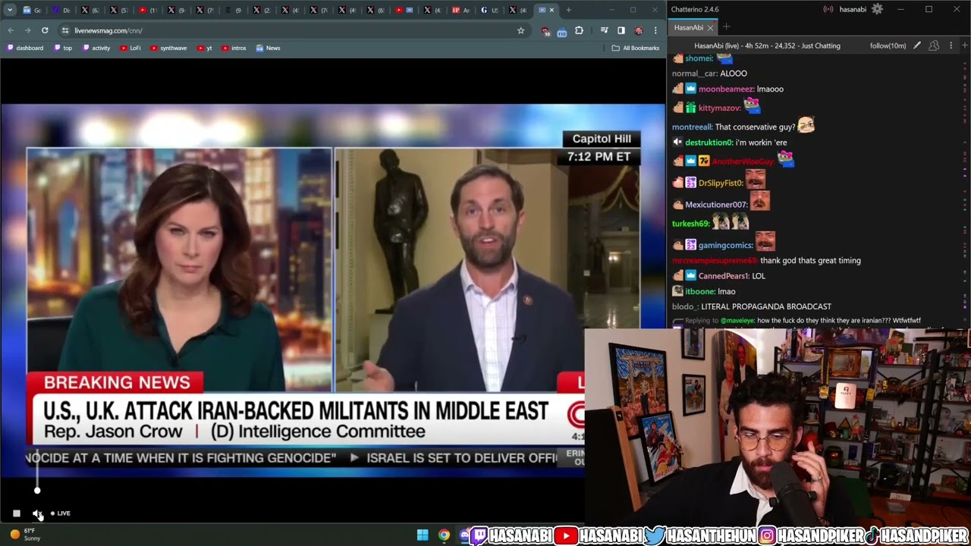Viewport: 971px width, 546px height.
Task: Expand the All Bookmarks folder
Action: [636, 48]
